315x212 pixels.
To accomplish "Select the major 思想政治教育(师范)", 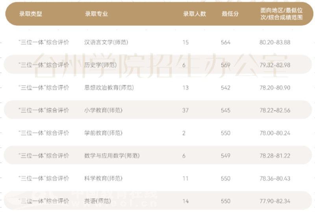I will coord(109,88).
